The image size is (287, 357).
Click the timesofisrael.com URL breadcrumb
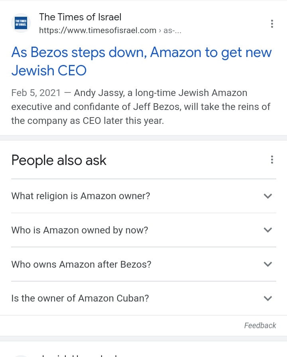pos(110,30)
